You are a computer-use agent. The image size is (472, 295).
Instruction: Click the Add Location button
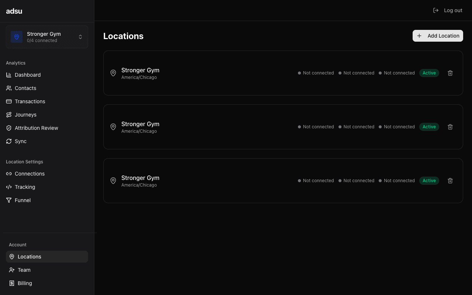(x=438, y=36)
